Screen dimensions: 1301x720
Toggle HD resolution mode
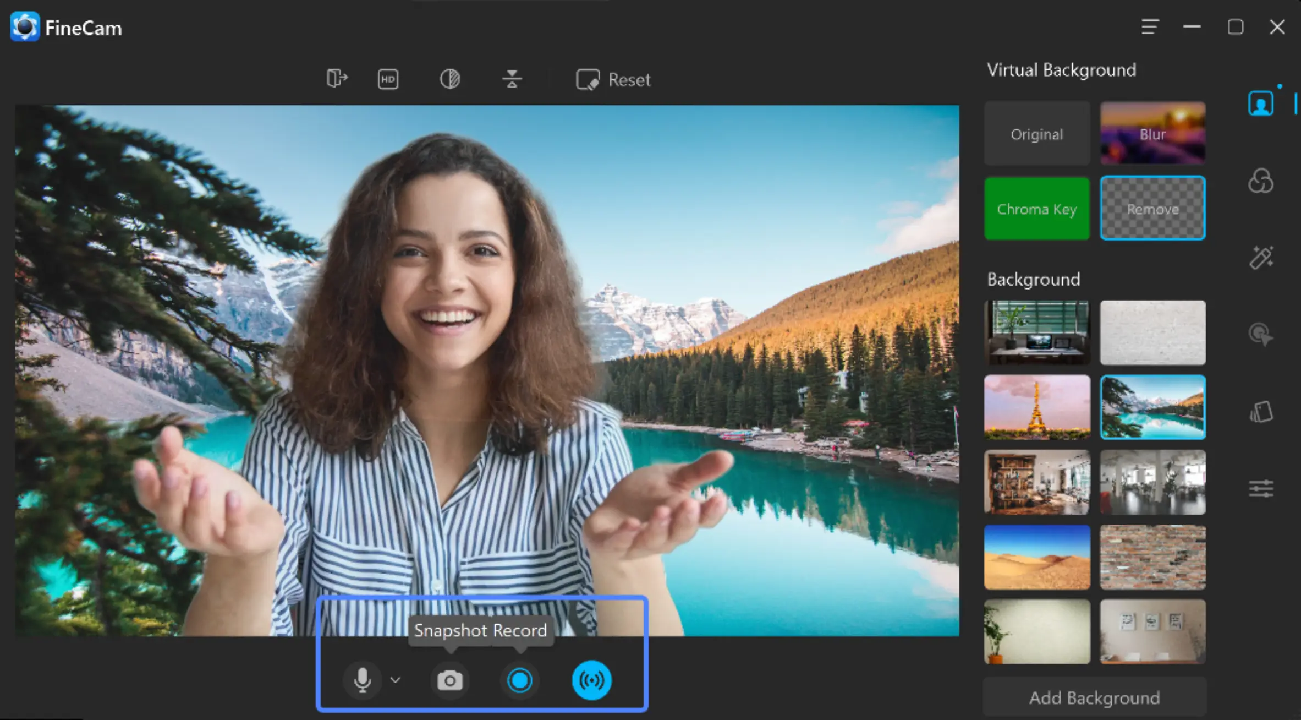pos(387,79)
